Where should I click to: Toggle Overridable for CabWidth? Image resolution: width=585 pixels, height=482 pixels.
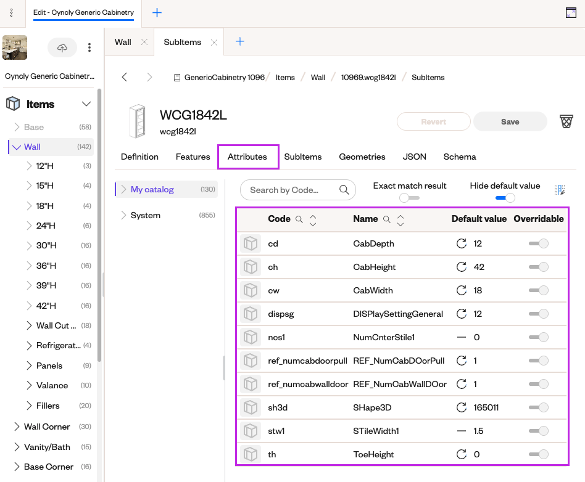click(x=538, y=290)
